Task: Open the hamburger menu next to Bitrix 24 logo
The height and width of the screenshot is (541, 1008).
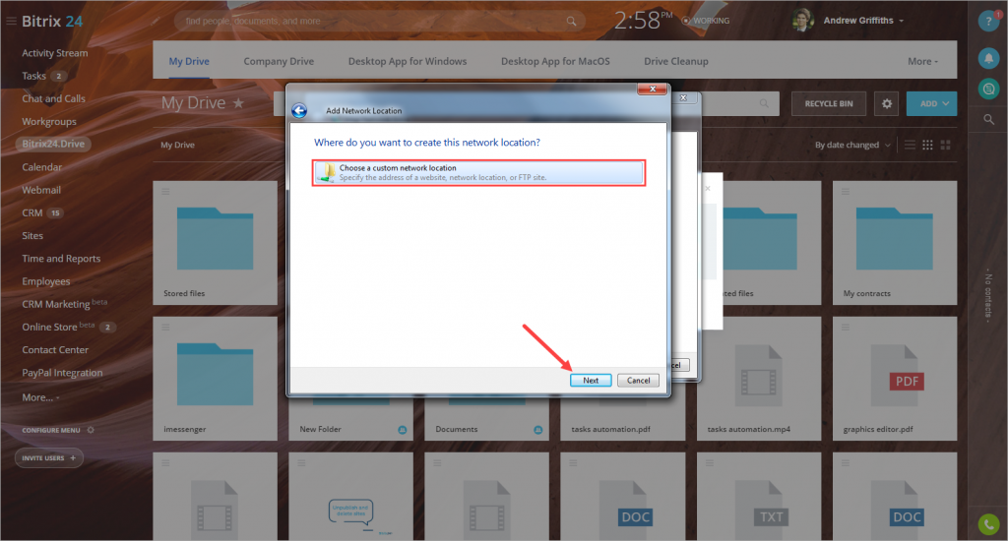Action: (11, 22)
